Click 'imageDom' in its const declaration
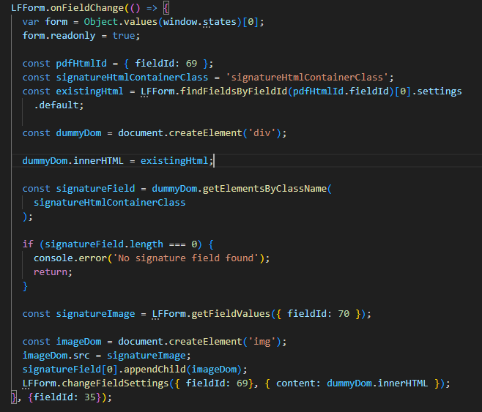 click(78, 342)
